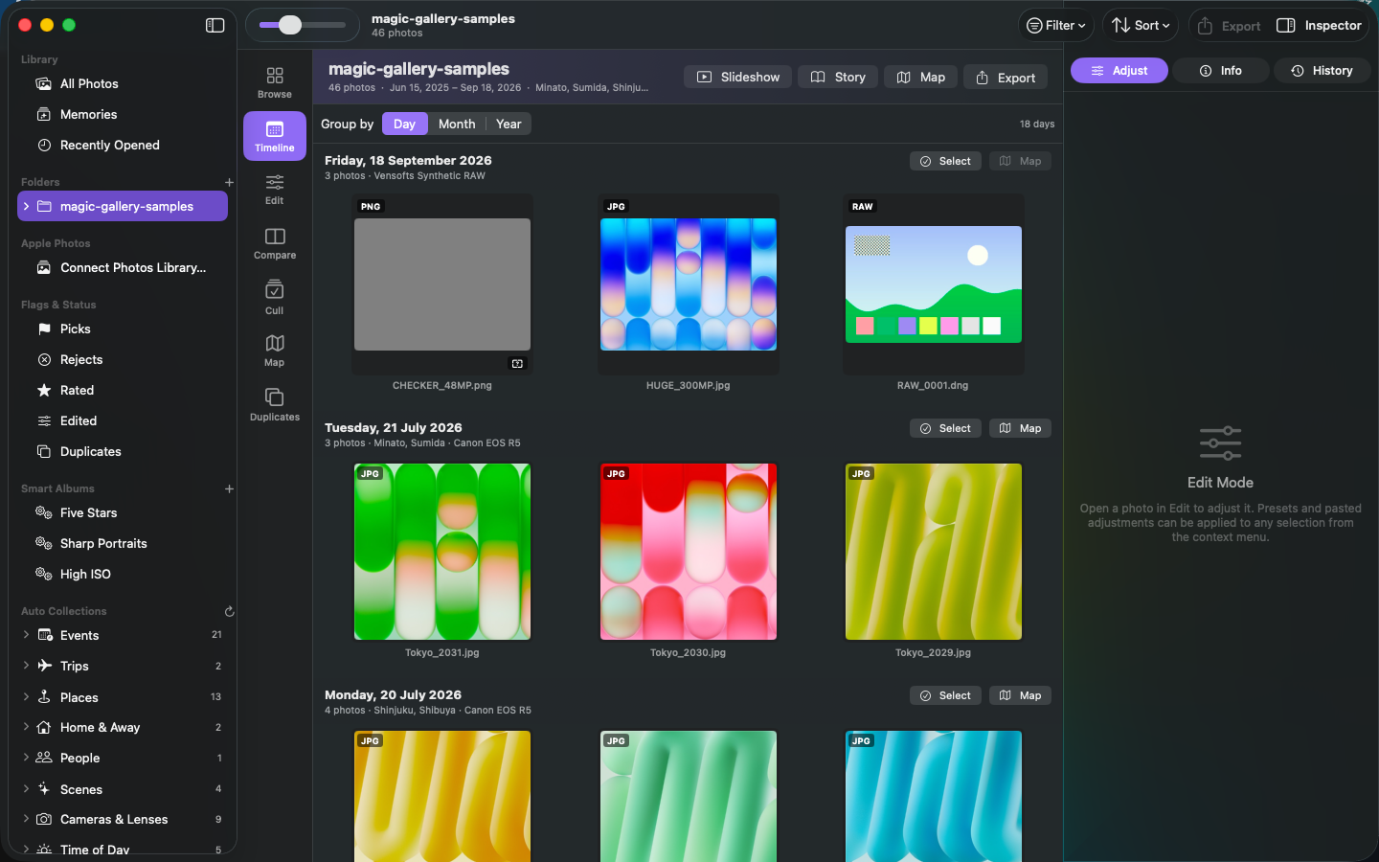Show Rated photos in the sidebar
Screen dimensions: 1379x862
123,391
